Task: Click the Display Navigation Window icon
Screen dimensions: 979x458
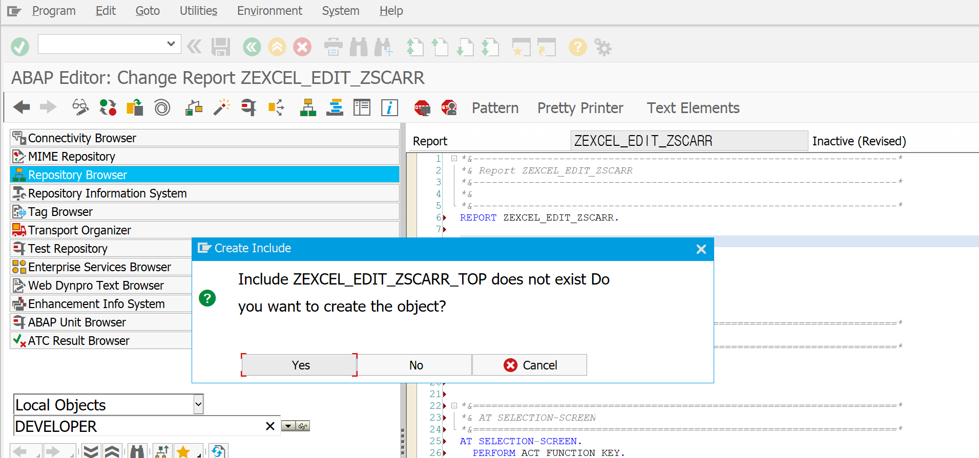Action: (335, 107)
